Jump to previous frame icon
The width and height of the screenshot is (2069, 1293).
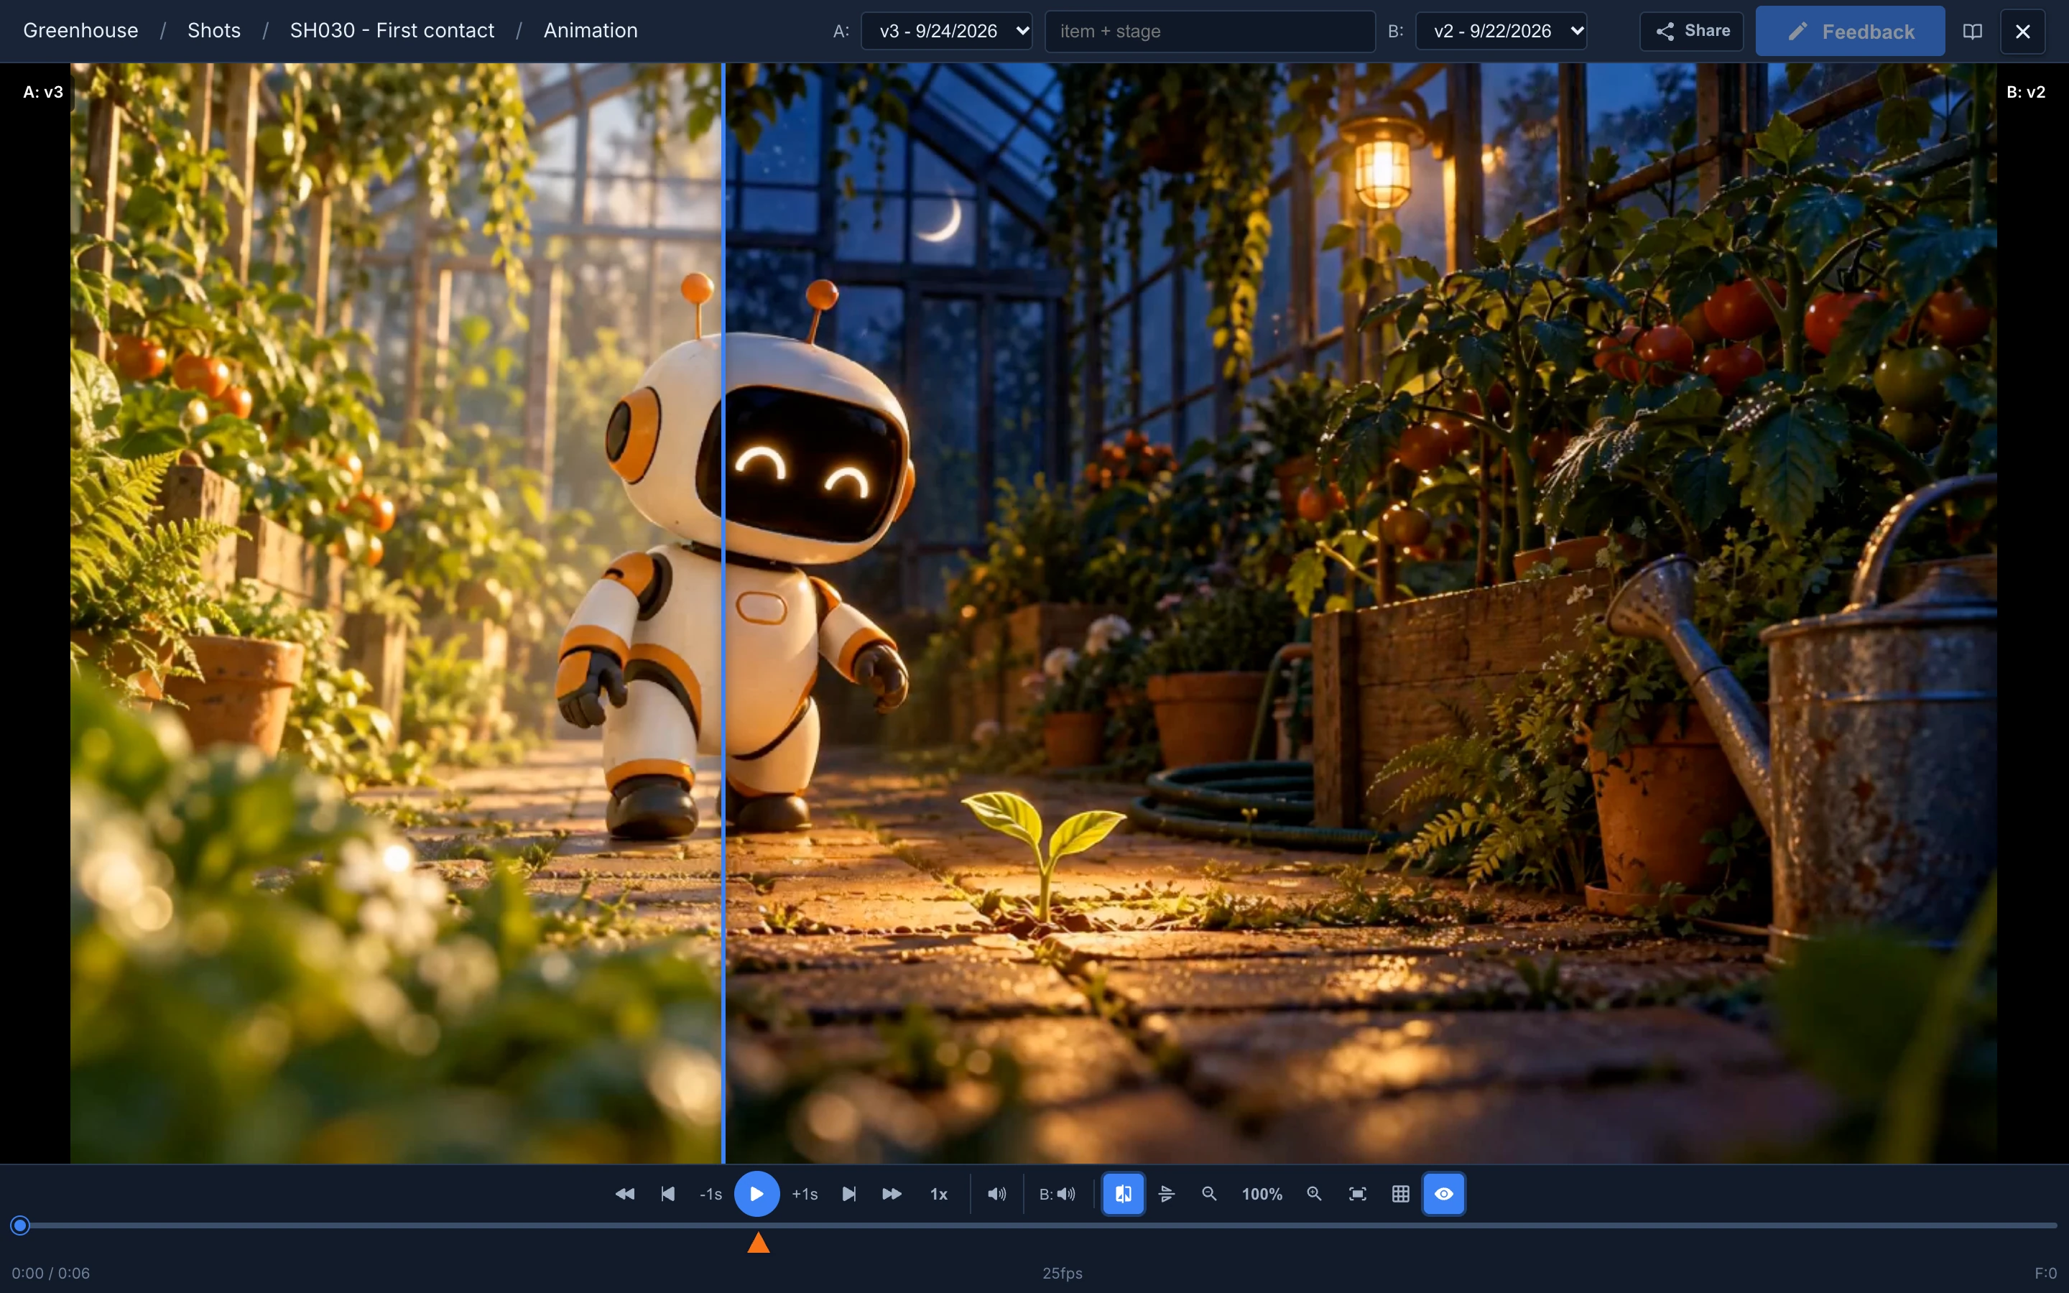667,1194
